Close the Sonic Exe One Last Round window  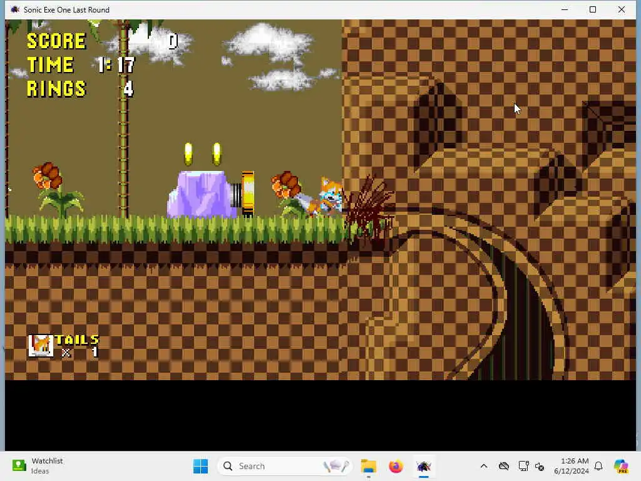(622, 9)
